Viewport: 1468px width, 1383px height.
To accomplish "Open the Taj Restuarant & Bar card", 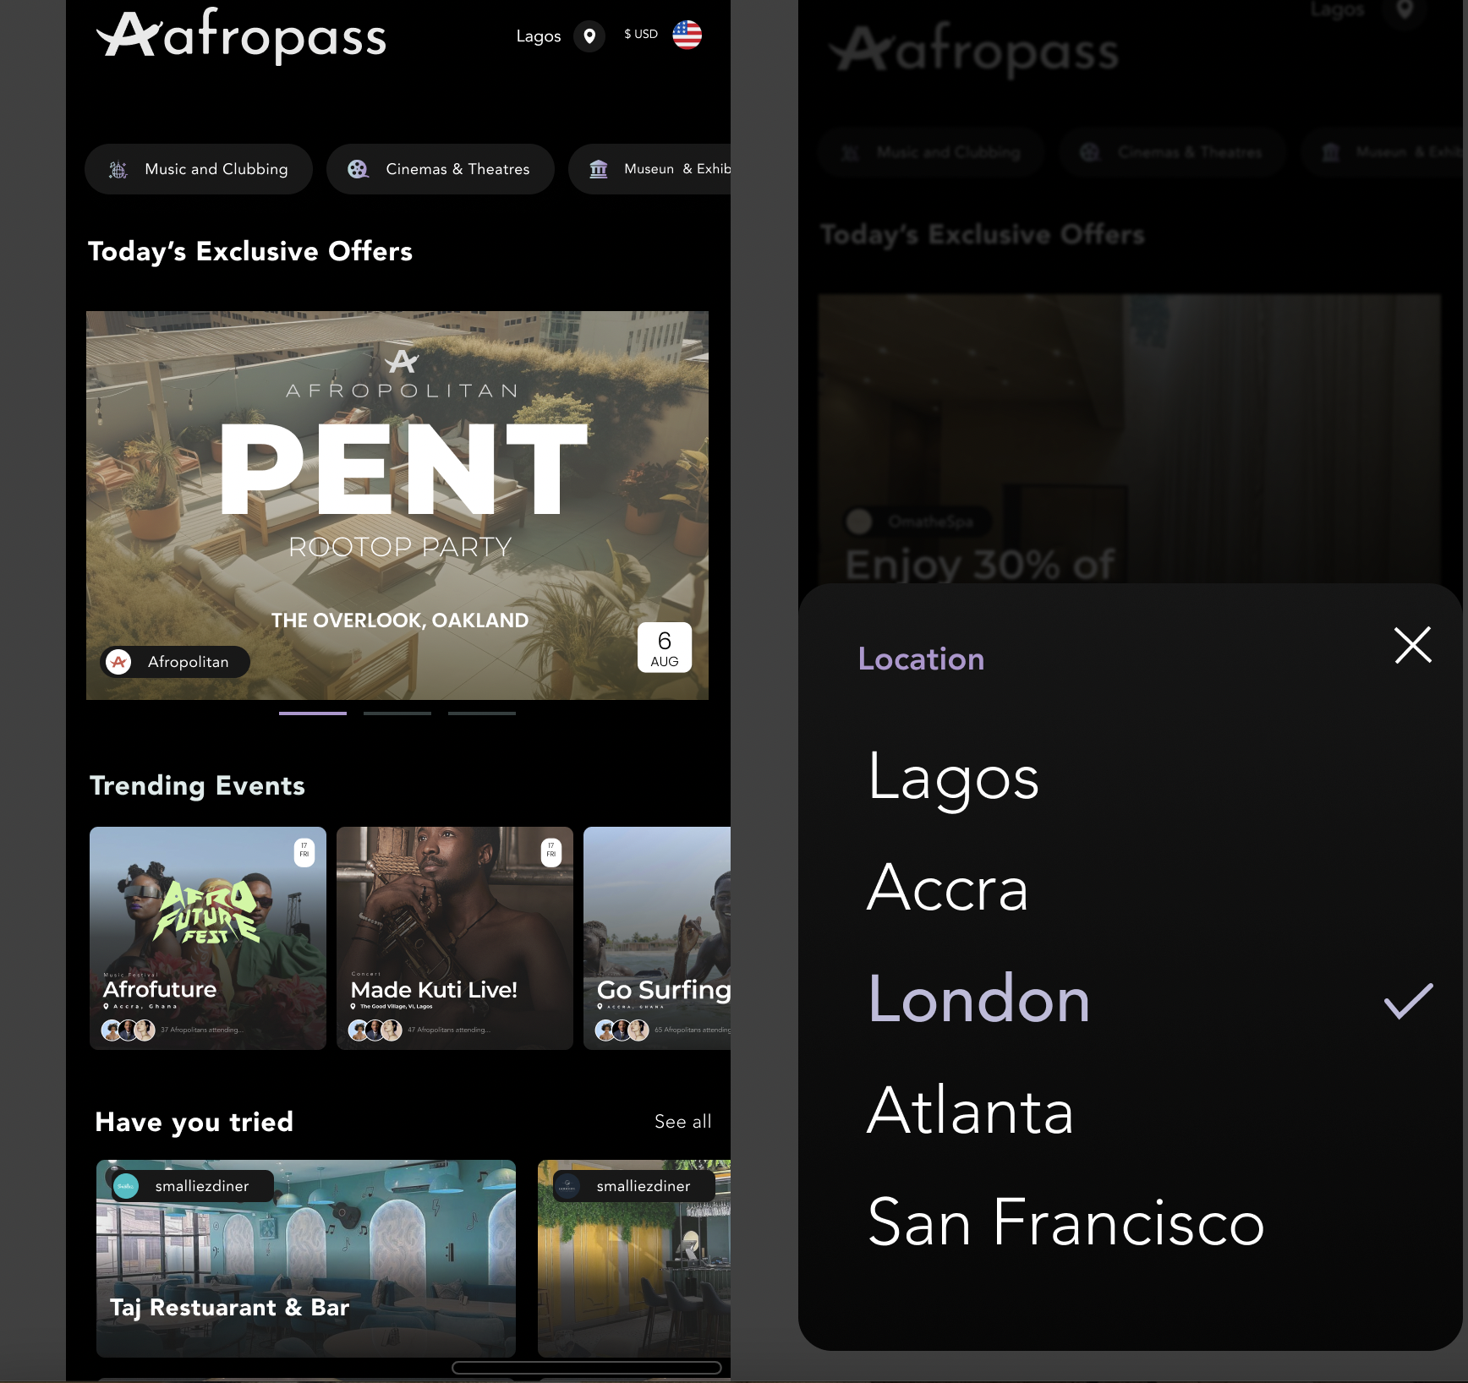I will 306,1259.
